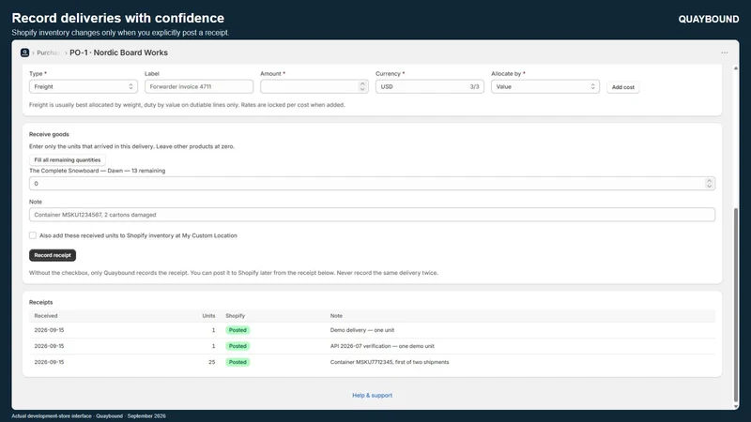This screenshot has width=751, height=422.
Task: Select Posted badge for Container MSKU7712345 receipt
Action: coord(238,362)
